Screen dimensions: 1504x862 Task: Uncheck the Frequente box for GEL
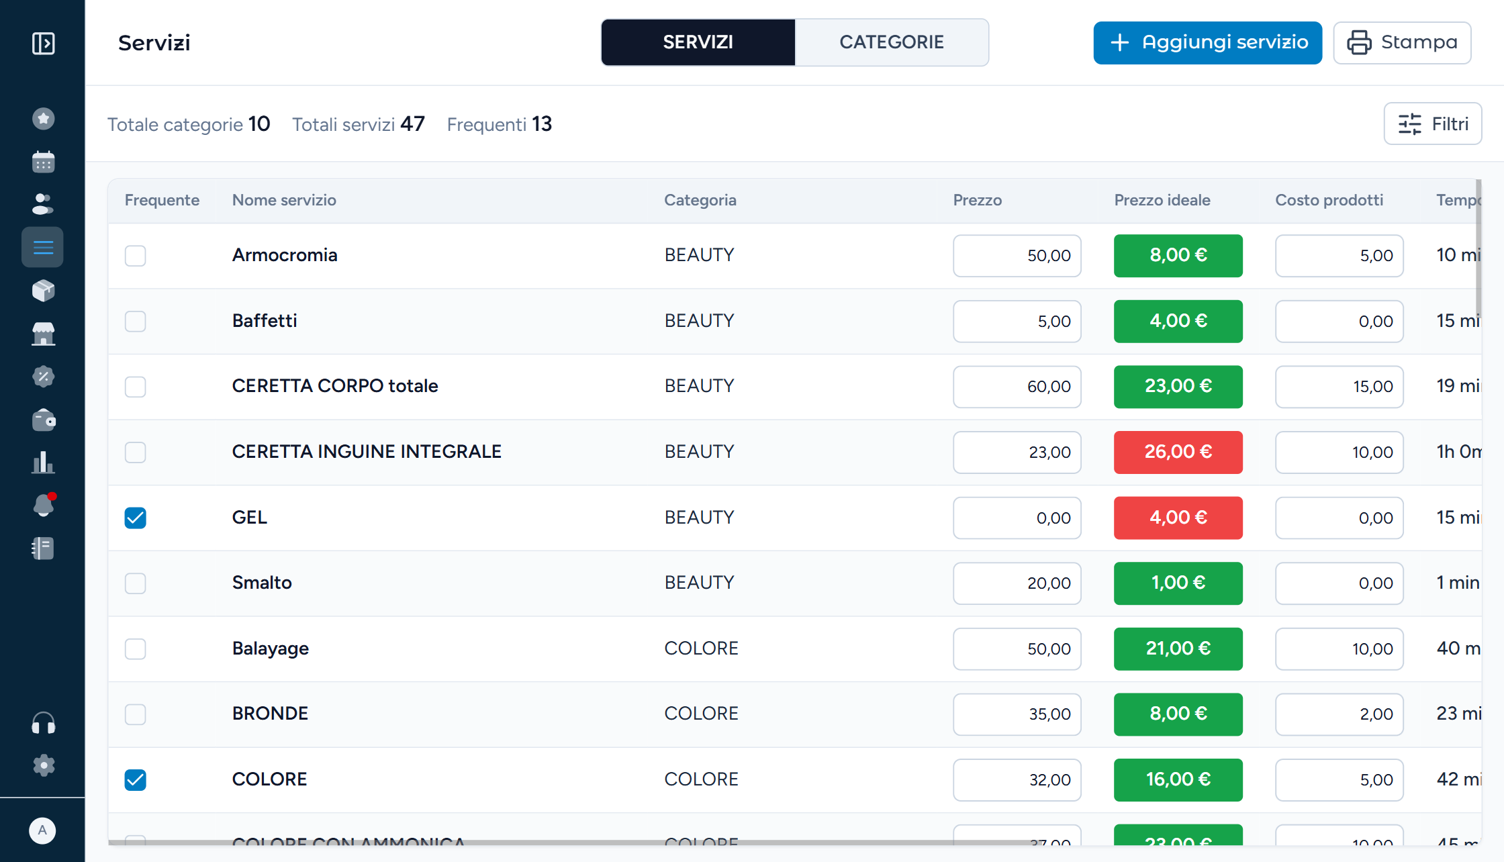pos(135,518)
